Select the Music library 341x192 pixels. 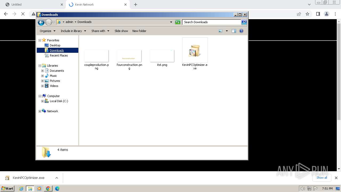(53, 76)
